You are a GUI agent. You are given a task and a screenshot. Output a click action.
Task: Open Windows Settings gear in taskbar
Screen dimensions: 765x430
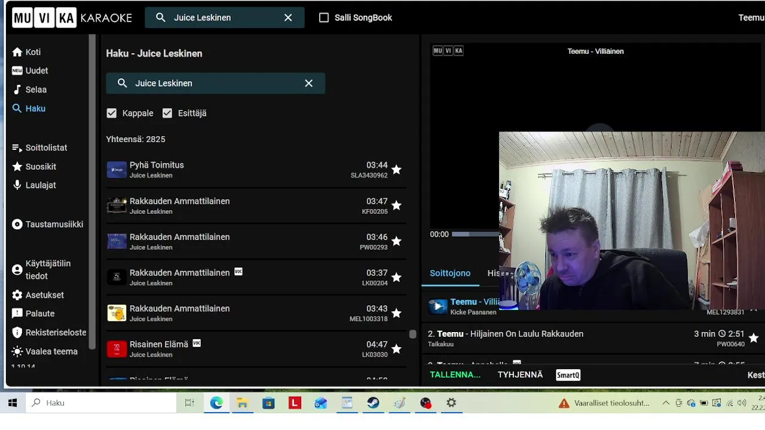(452, 403)
